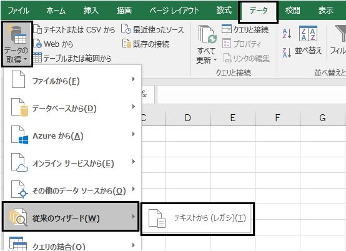The image size is (346, 251).
Task: Open the すべて更新 dropdown arrow
Action: pos(215,59)
